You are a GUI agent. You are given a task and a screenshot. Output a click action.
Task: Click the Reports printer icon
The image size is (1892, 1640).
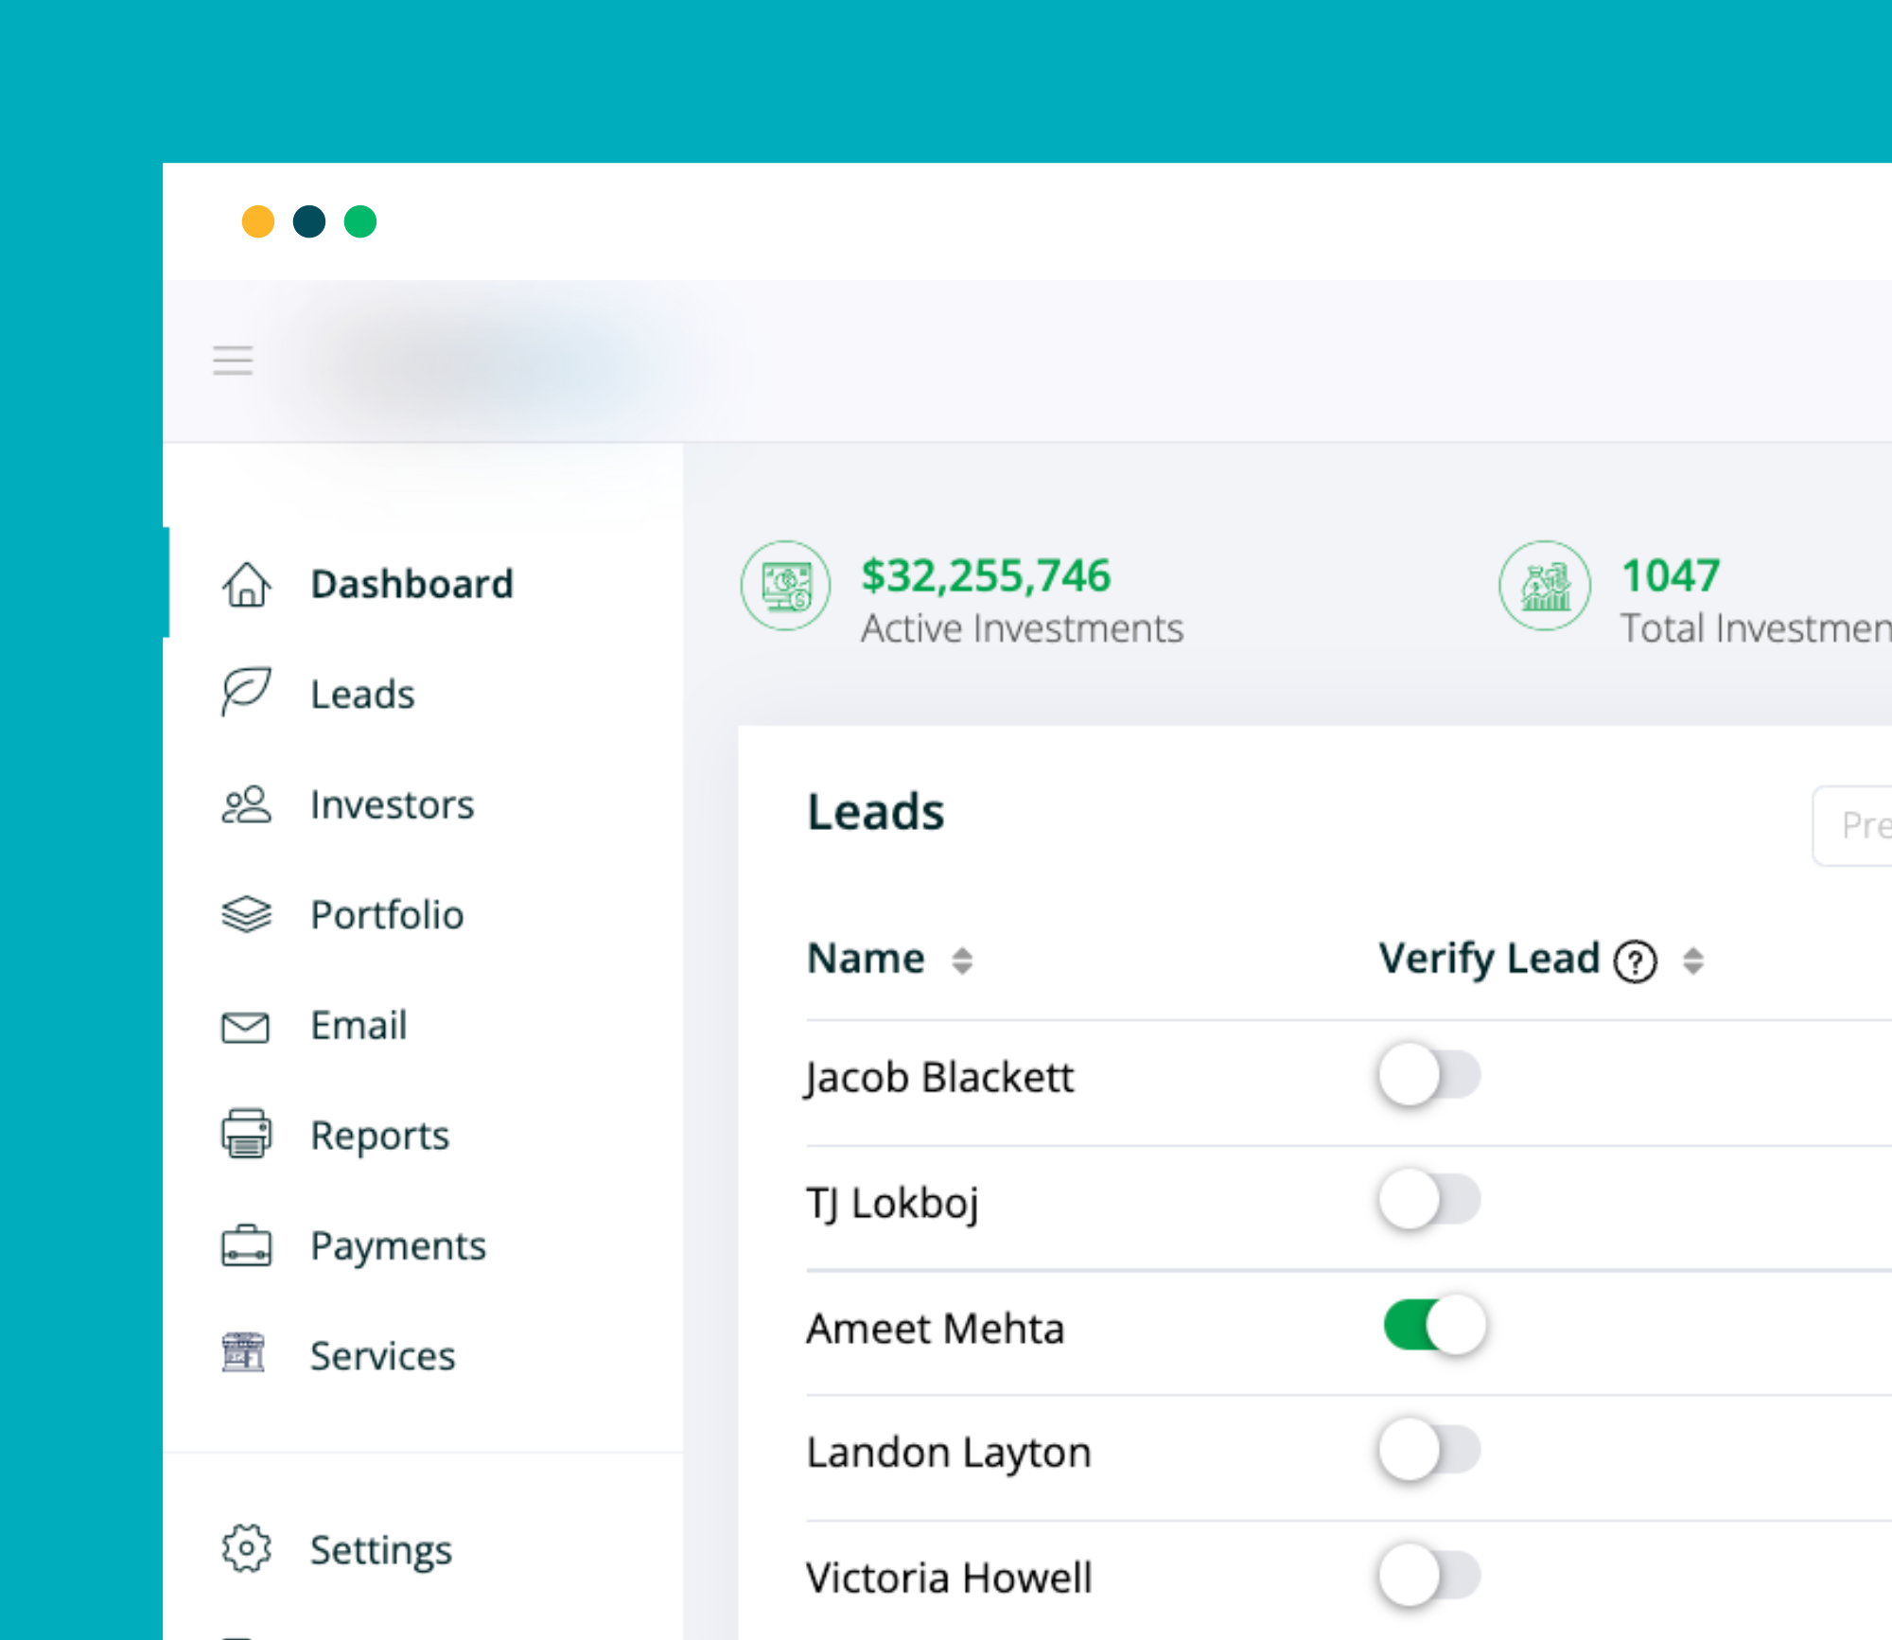click(247, 1135)
